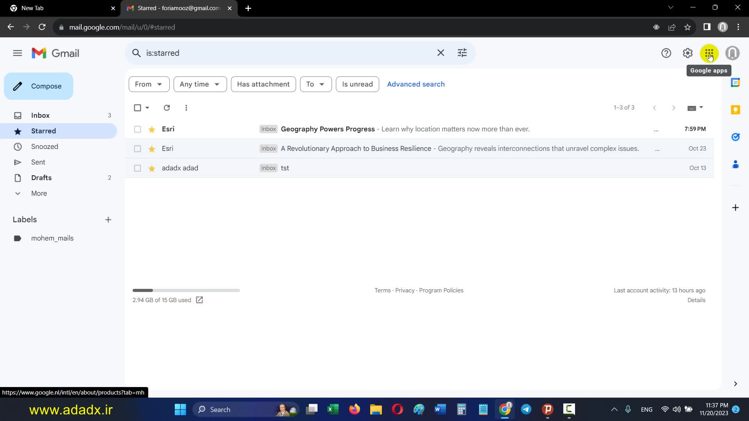749x421 pixels.
Task: Open Google Tasks side panel icon
Action: [x=735, y=137]
